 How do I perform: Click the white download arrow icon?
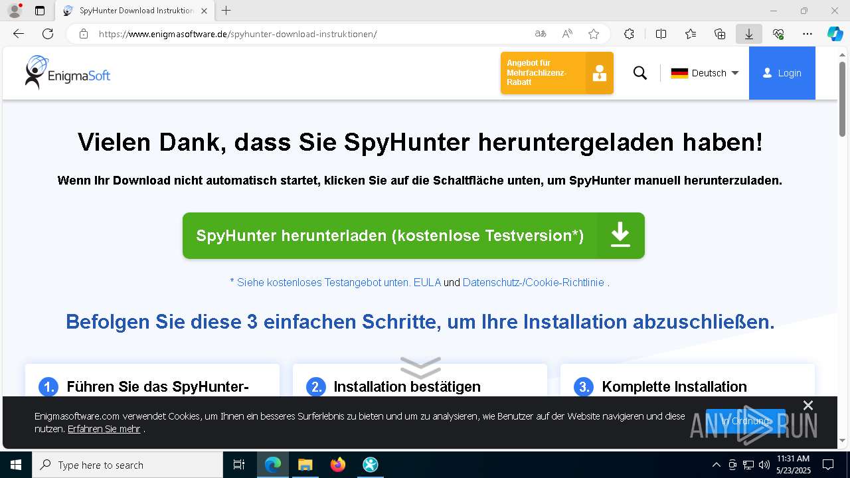tap(620, 236)
